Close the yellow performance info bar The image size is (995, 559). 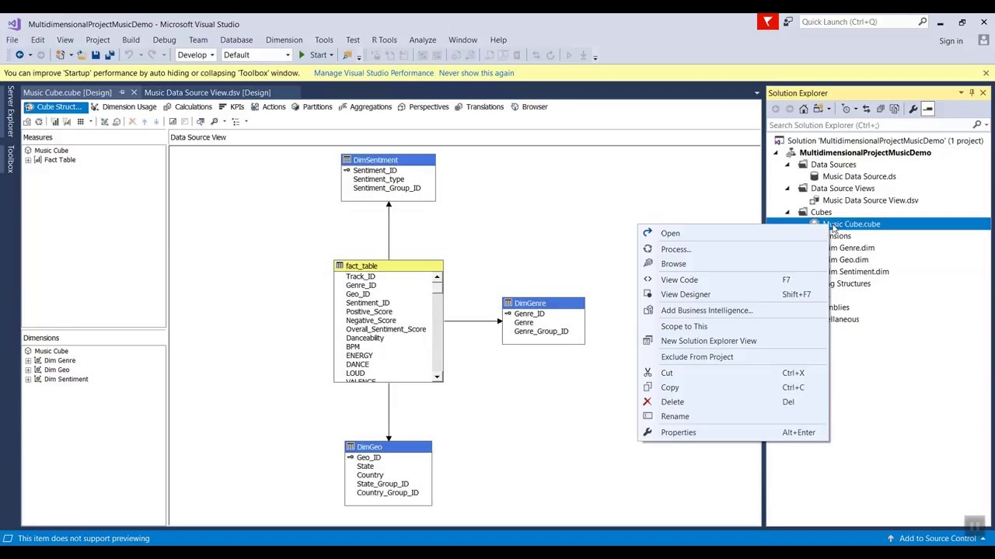pos(986,73)
